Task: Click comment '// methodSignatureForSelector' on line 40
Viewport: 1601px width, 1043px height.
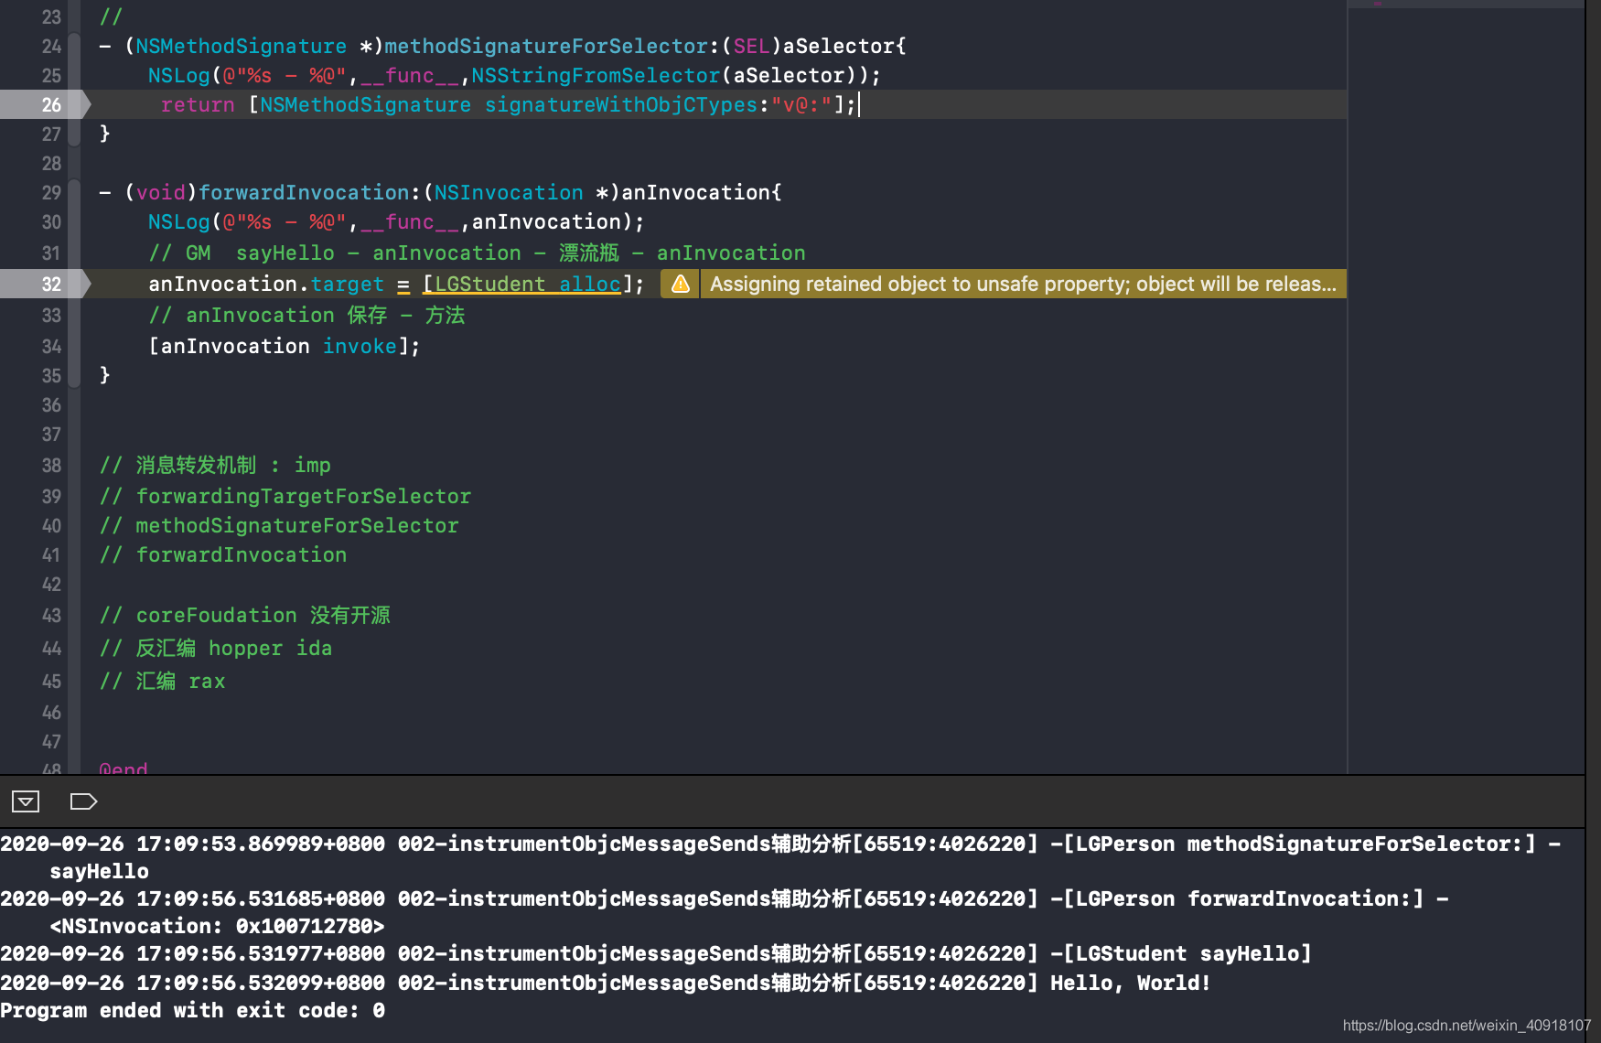Action: pyautogui.click(x=279, y=525)
